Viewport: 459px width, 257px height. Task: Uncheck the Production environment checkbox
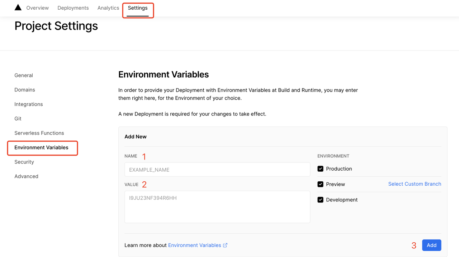pyautogui.click(x=320, y=169)
